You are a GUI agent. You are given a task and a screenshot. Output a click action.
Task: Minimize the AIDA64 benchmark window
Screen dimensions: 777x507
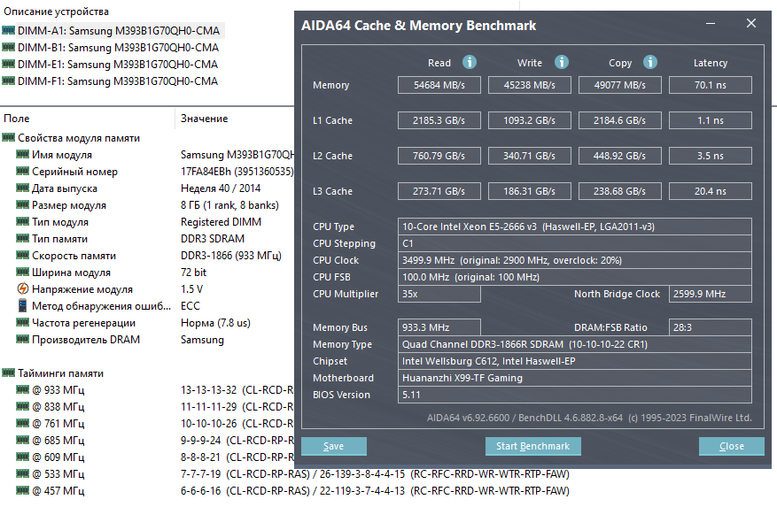(711, 23)
